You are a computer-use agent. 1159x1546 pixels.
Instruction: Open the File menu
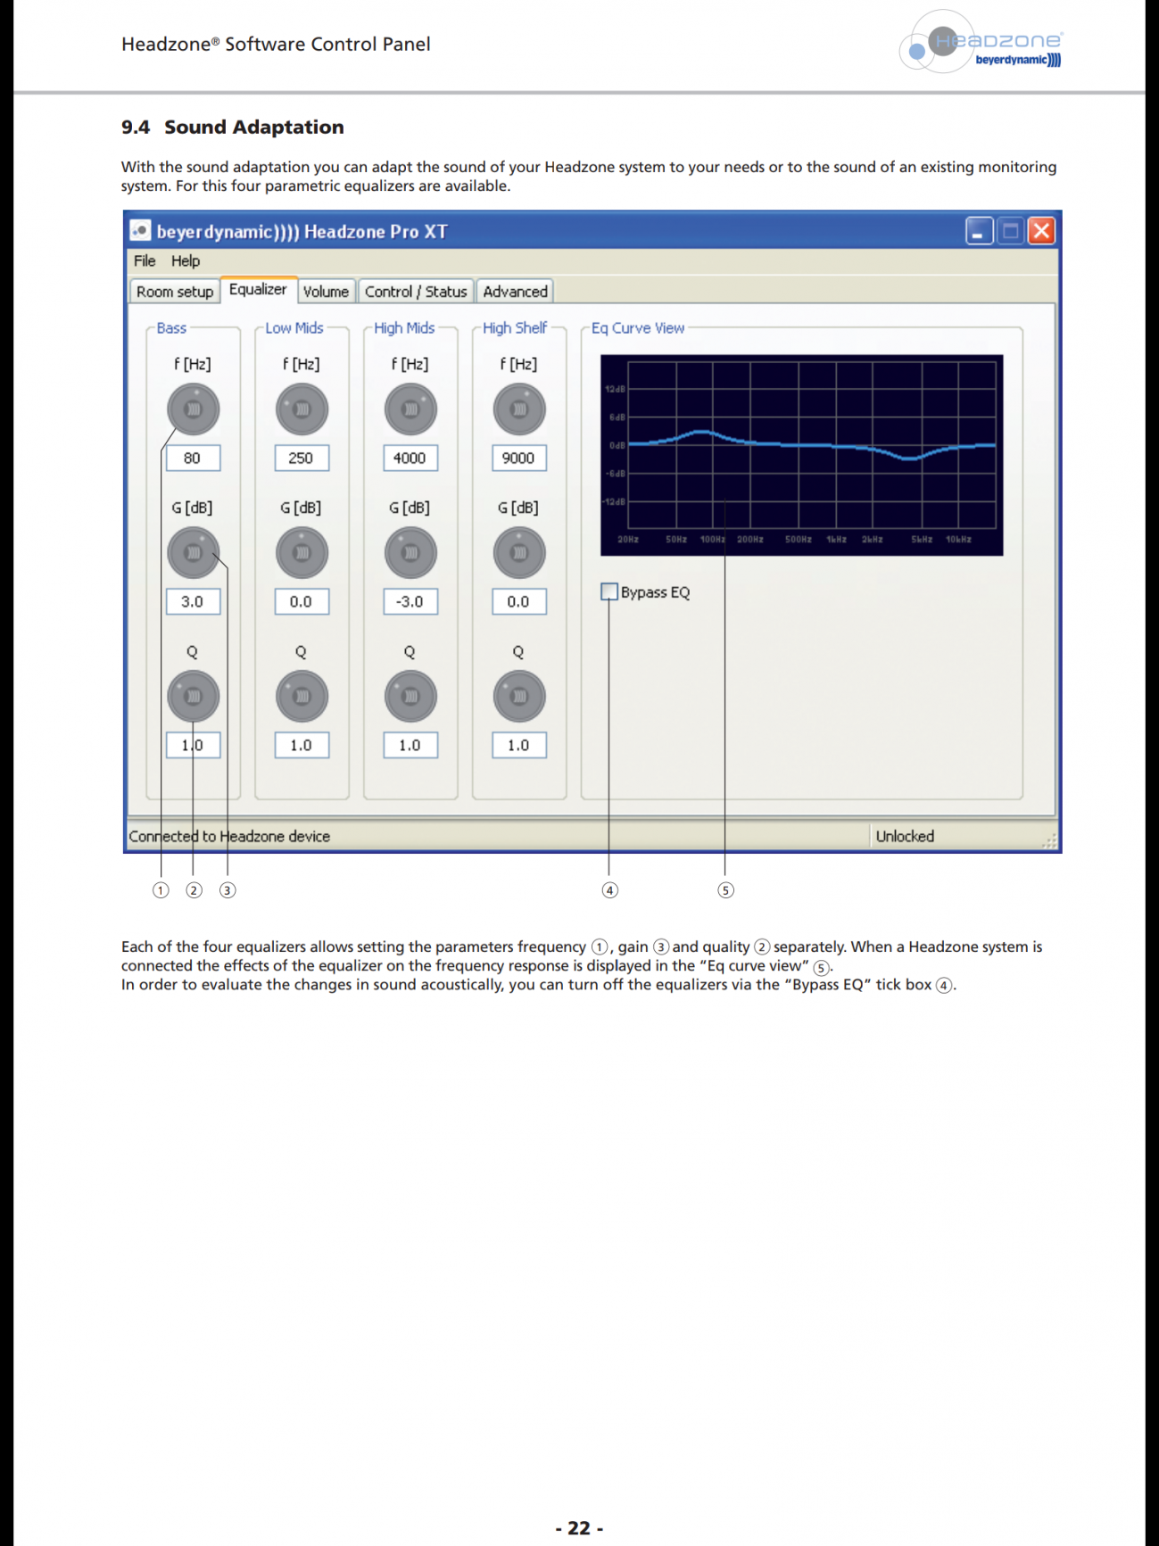click(145, 260)
